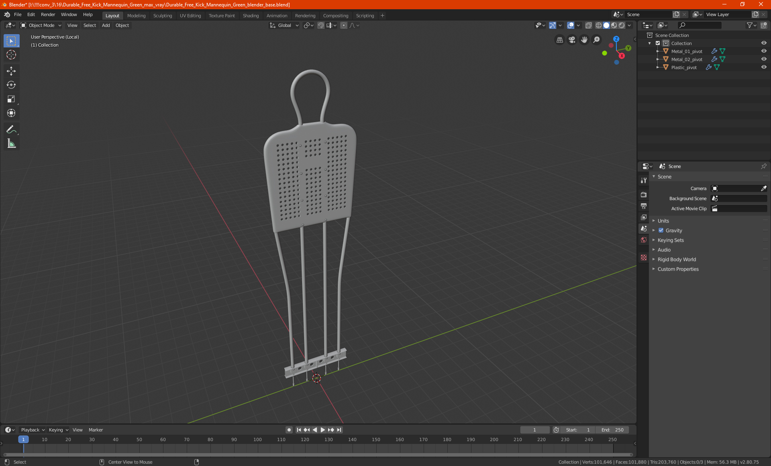Hide Metal_01_pivot with eye icon

[764, 51]
